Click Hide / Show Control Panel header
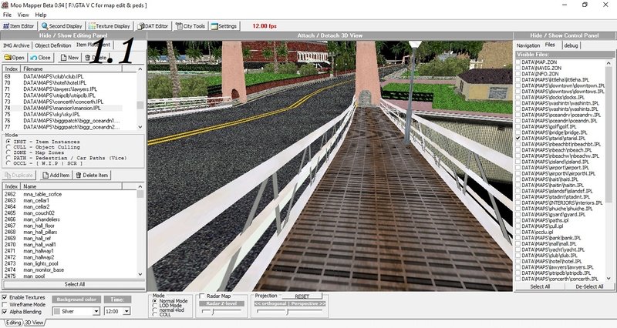 [565, 35]
